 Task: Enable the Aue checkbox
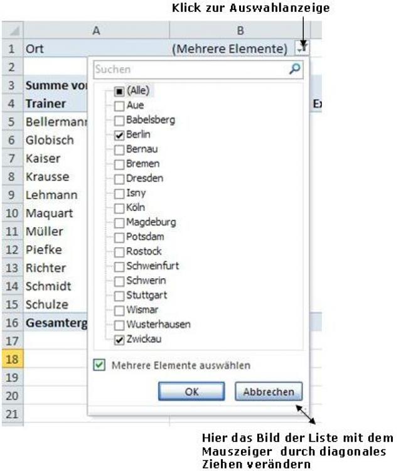(x=119, y=106)
